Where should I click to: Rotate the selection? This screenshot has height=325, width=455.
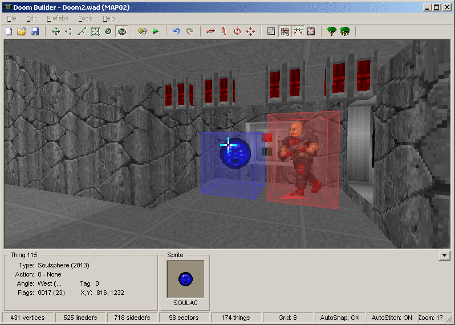click(x=237, y=31)
